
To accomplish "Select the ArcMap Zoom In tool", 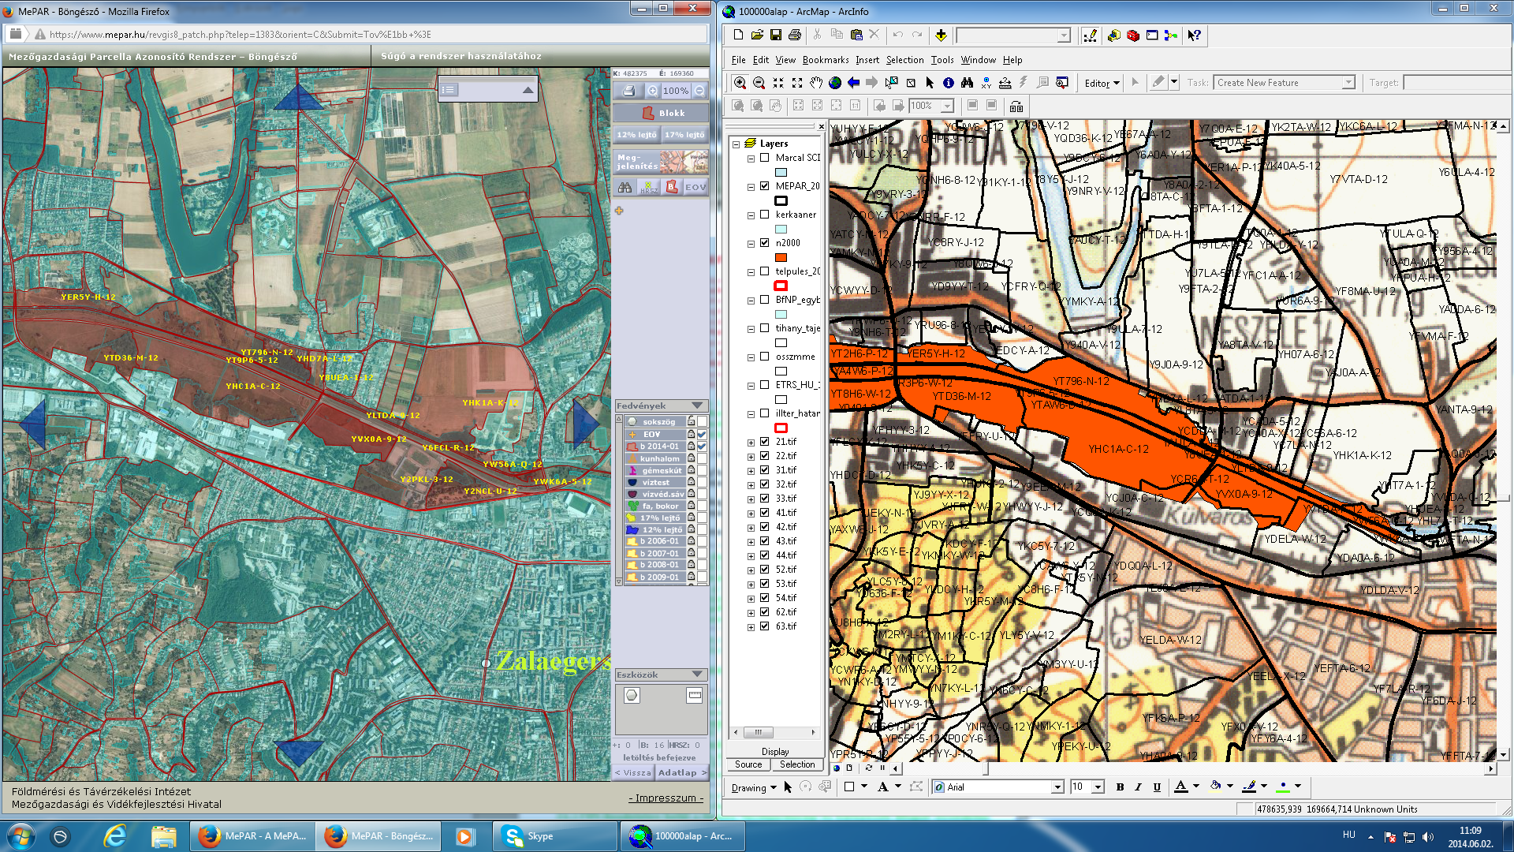I will (x=740, y=83).
